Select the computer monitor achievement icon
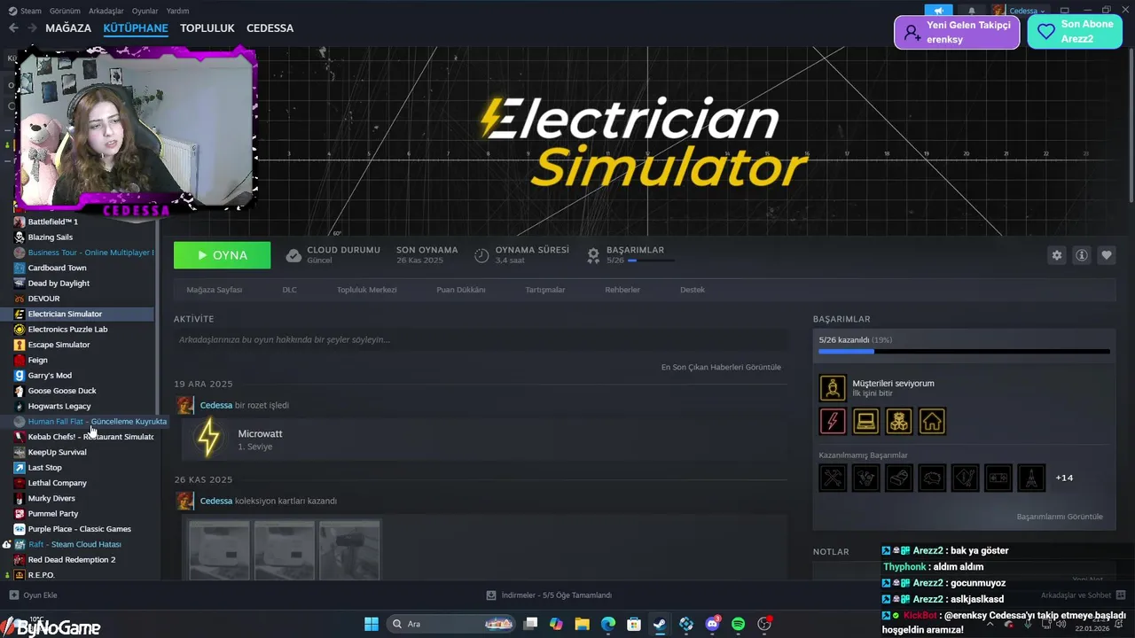This screenshot has height=638, width=1135. coord(865,421)
